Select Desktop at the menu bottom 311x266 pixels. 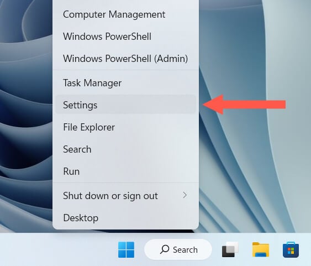(x=81, y=218)
